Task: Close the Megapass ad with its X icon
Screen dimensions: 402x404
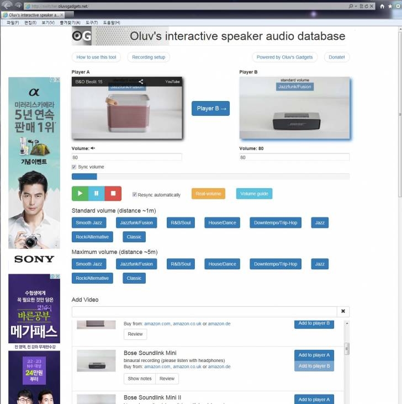Action: coord(58,276)
